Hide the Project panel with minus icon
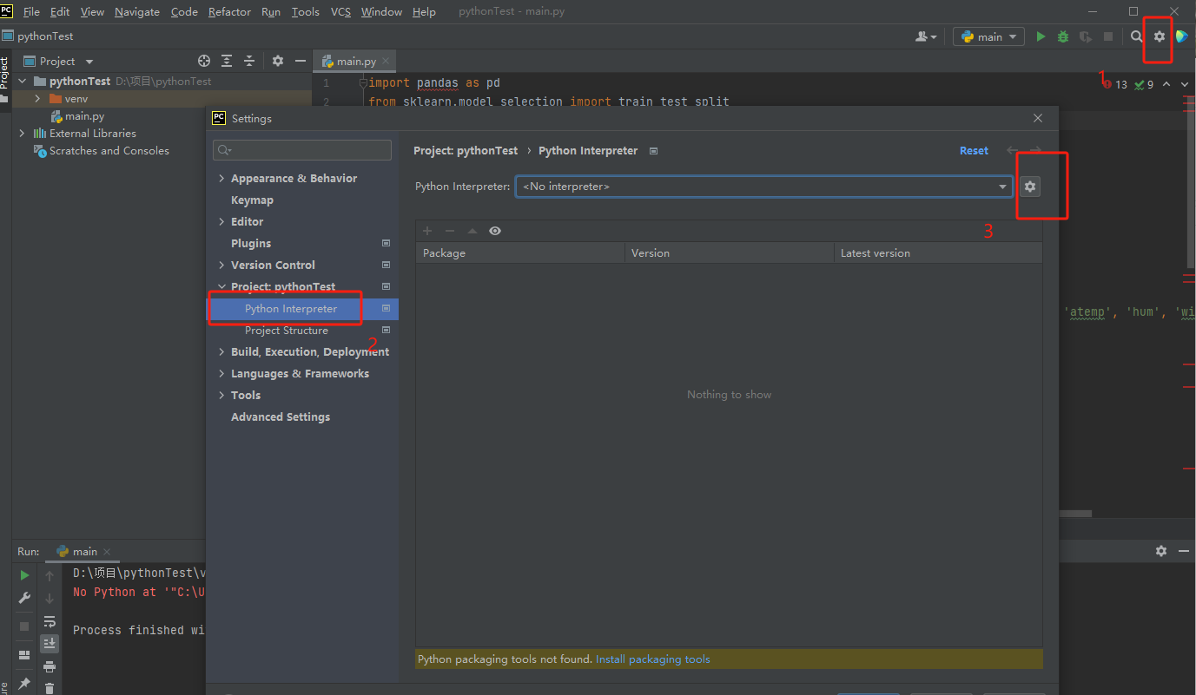Viewport: 1196px width, 695px height. click(x=301, y=61)
